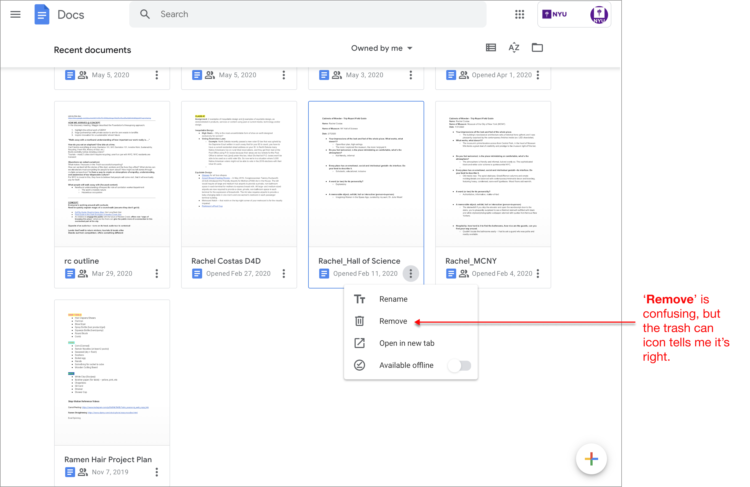Open the A-Z sort options
This screenshot has height=487, width=750.
coord(514,48)
